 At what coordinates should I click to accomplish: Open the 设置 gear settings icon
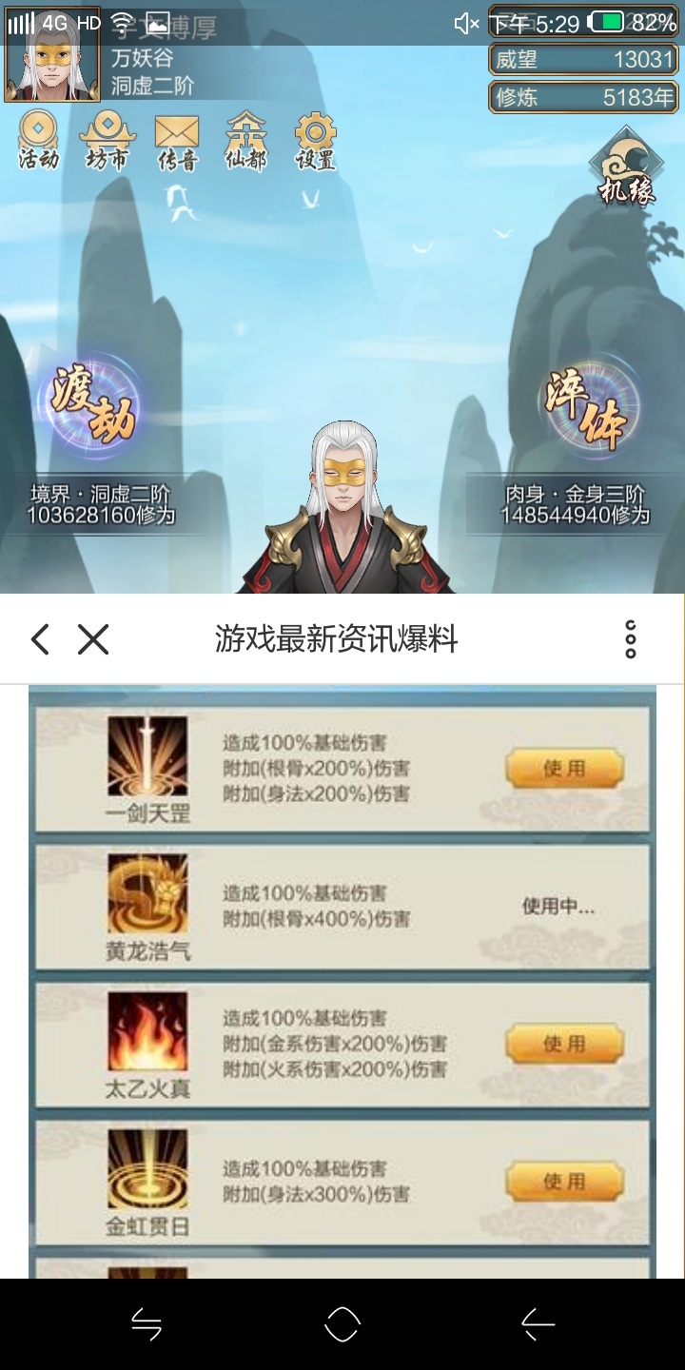[316, 141]
